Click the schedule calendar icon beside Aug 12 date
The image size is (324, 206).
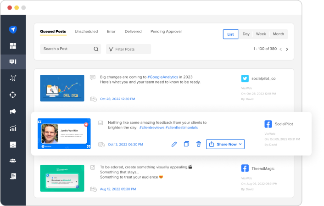click(x=94, y=189)
